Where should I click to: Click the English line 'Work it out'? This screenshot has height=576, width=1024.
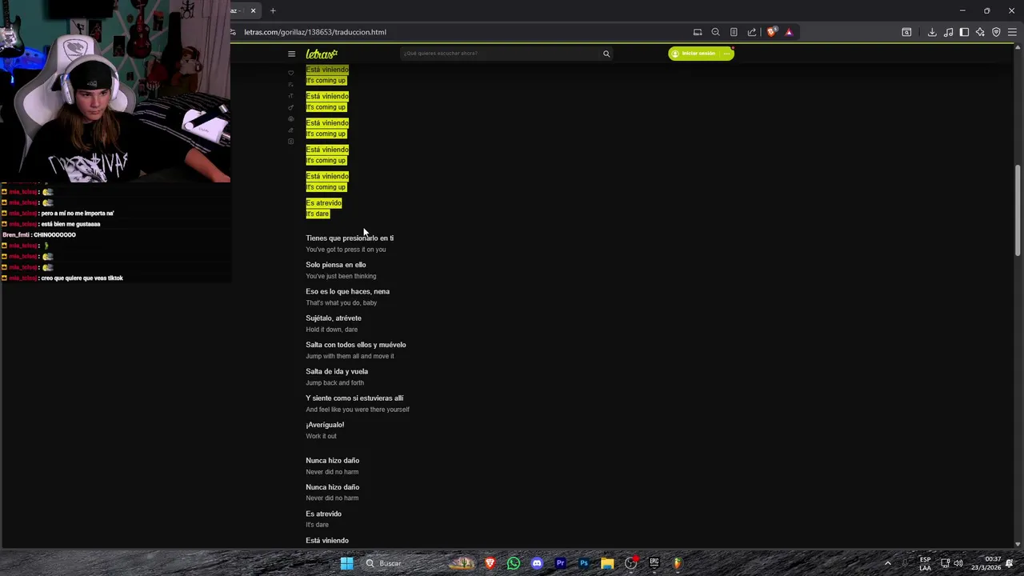[x=321, y=436]
